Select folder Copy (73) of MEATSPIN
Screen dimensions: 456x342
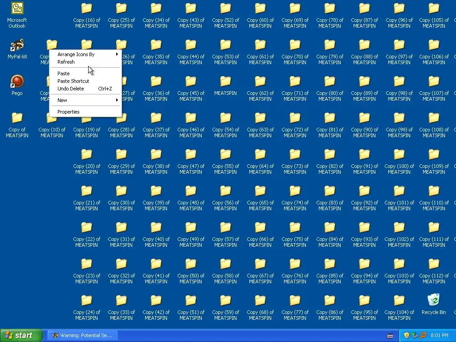pos(295,161)
